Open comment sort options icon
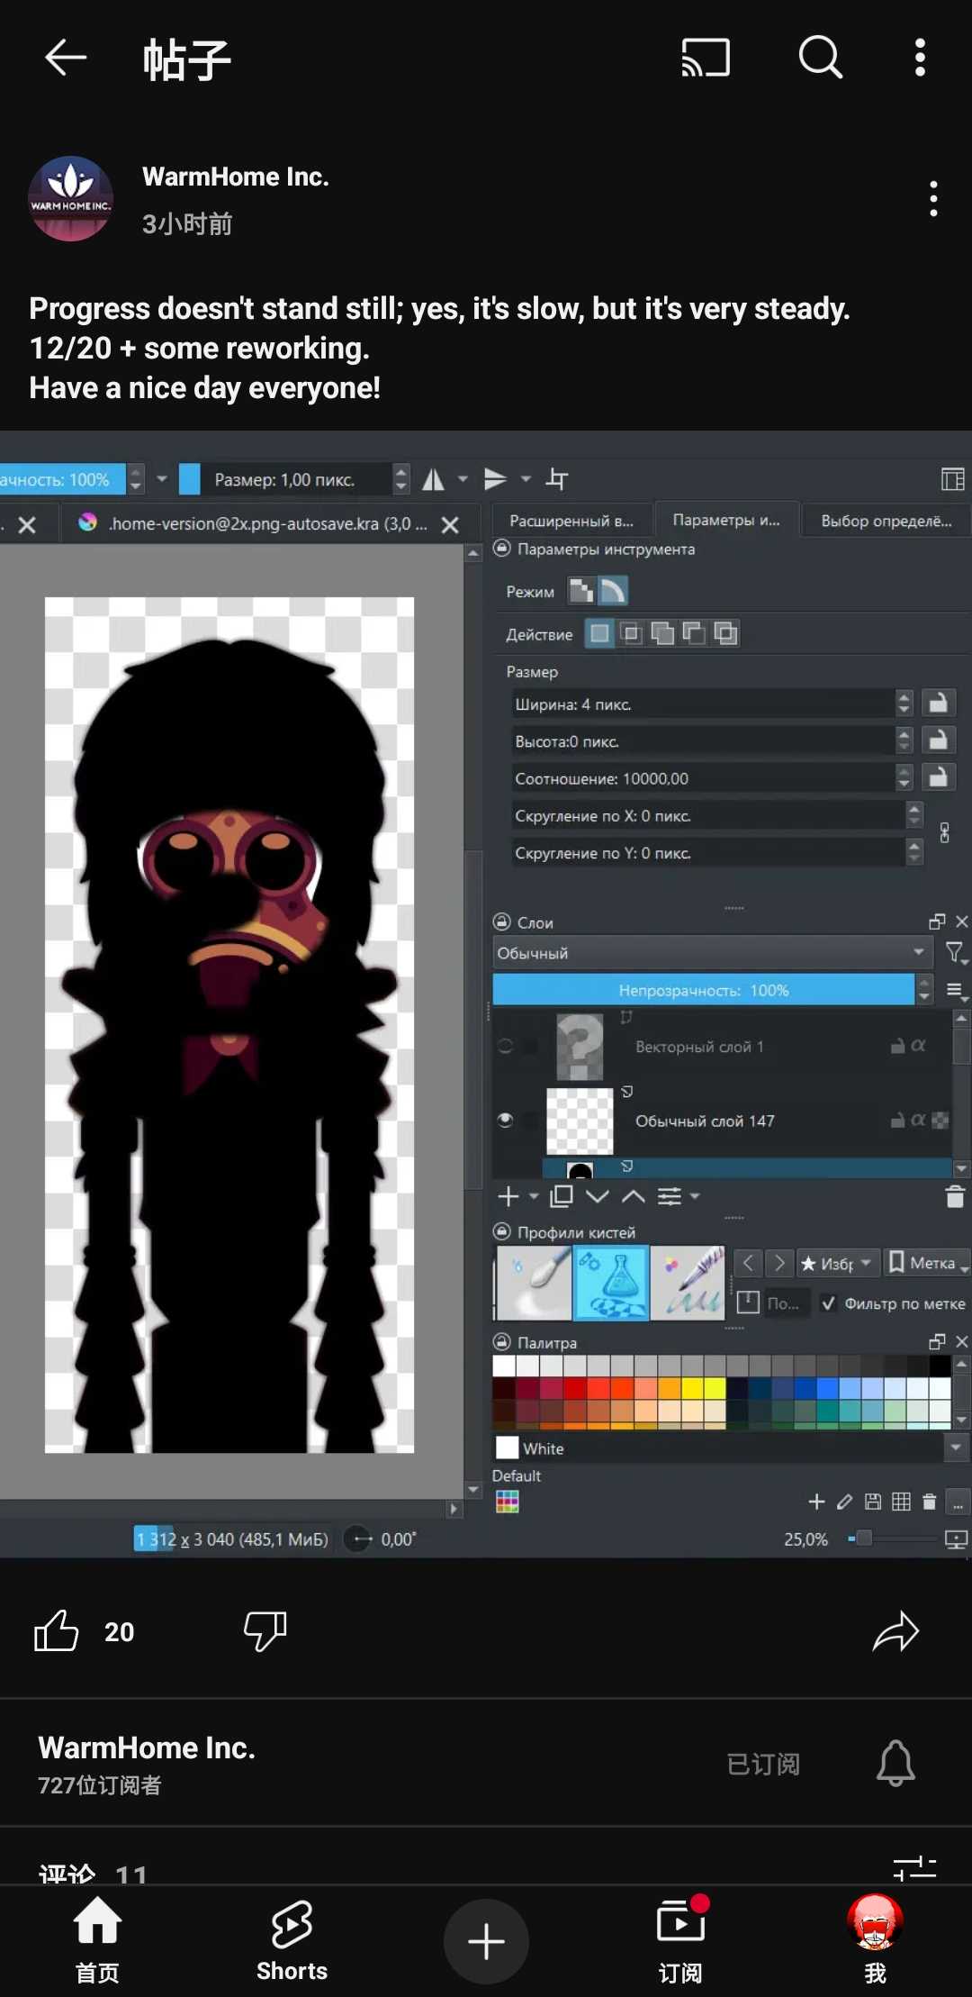Viewport: 972px width, 1997px height. coord(914,1869)
